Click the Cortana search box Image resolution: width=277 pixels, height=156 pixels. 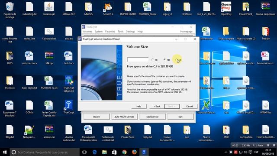pyautogui.click(x=45, y=152)
